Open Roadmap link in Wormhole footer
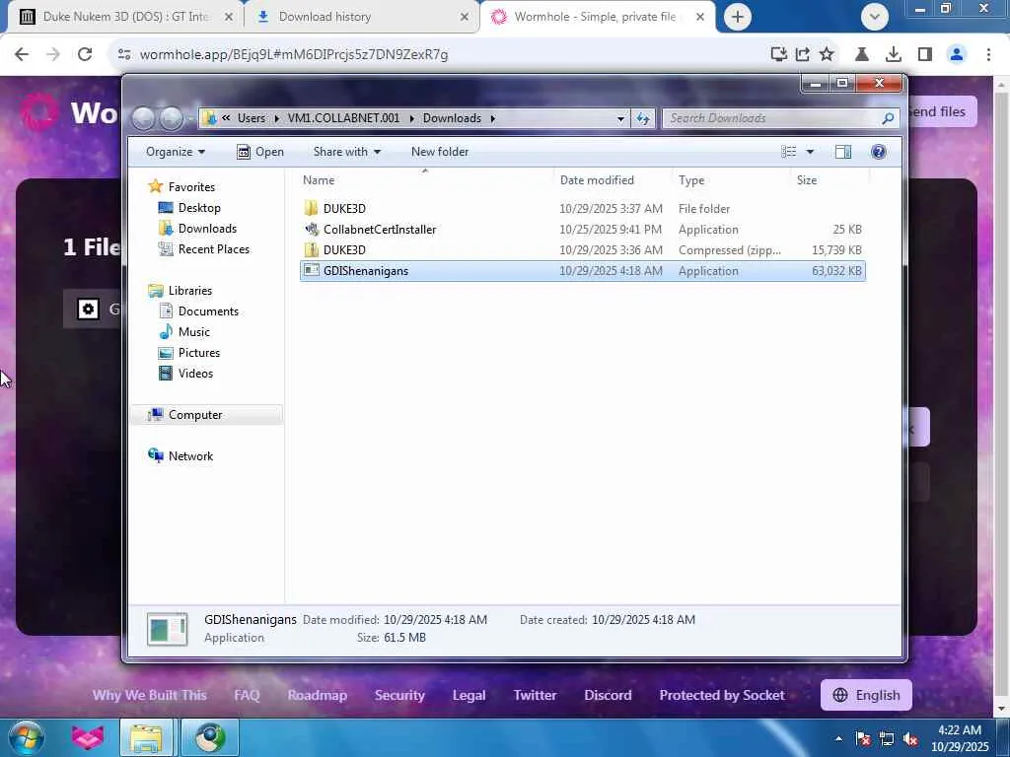The height and width of the screenshot is (757, 1010). (x=317, y=695)
